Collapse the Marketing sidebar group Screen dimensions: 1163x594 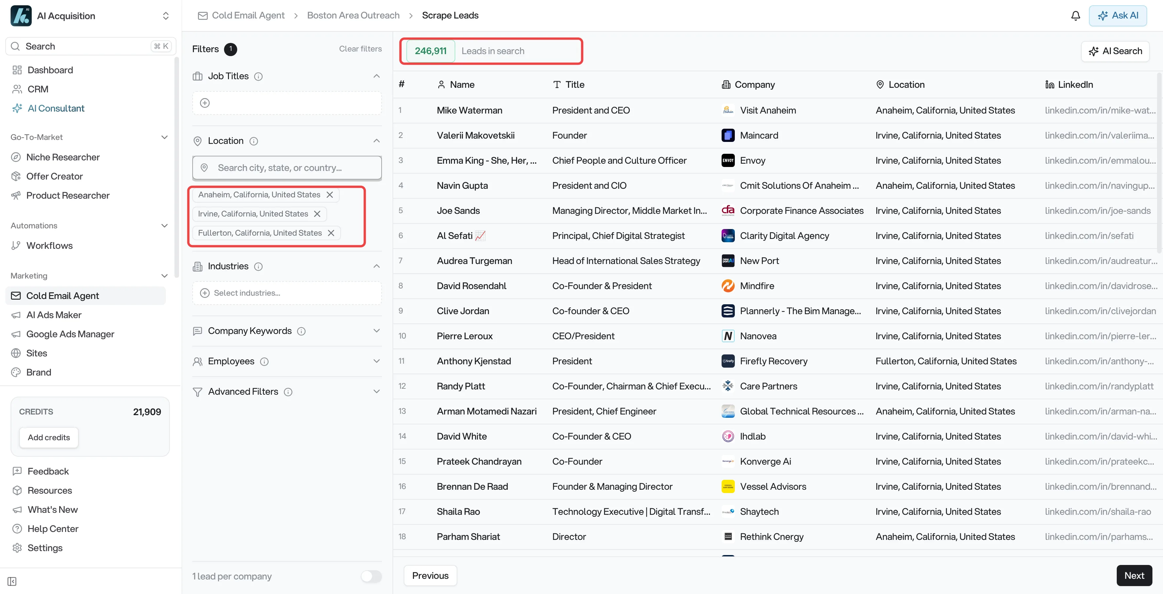click(x=164, y=276)
